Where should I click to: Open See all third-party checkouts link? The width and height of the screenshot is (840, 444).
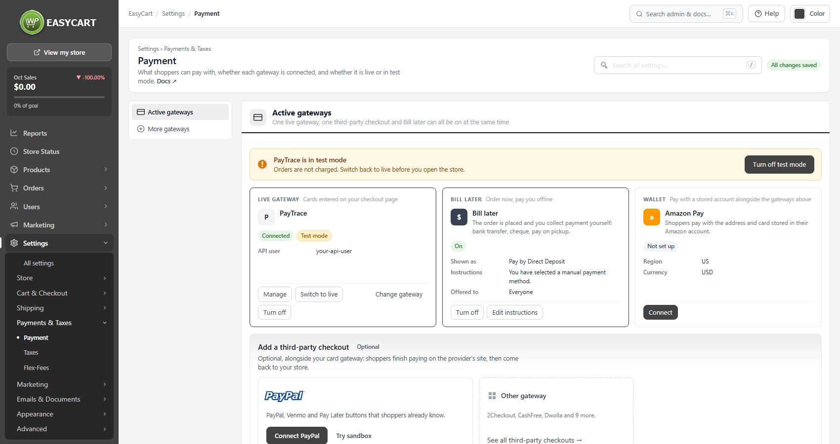pos(535,440)
